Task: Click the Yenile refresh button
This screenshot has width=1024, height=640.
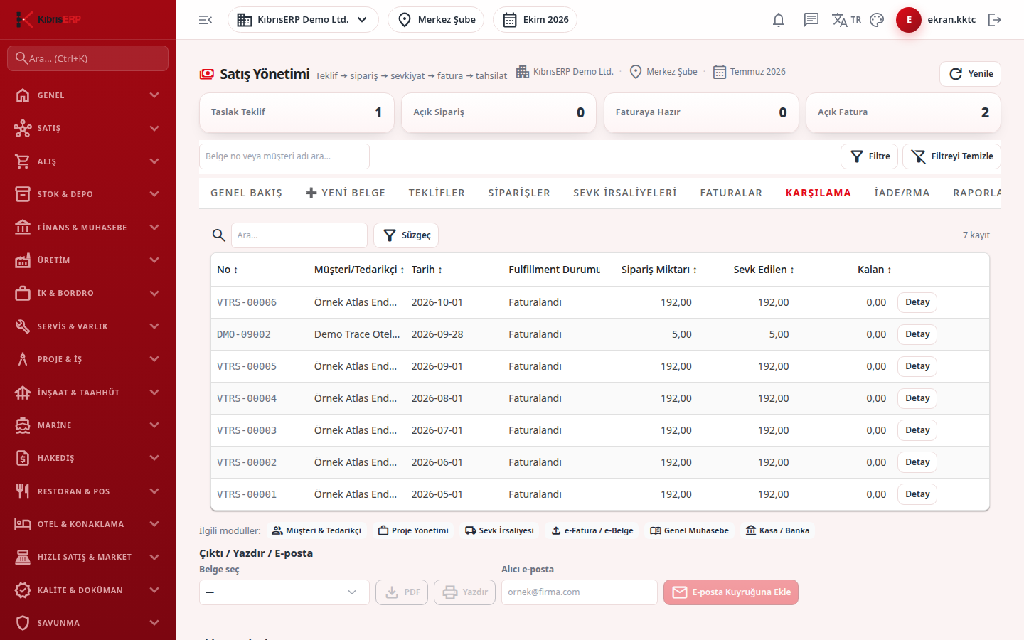Action: pos(970,74)
